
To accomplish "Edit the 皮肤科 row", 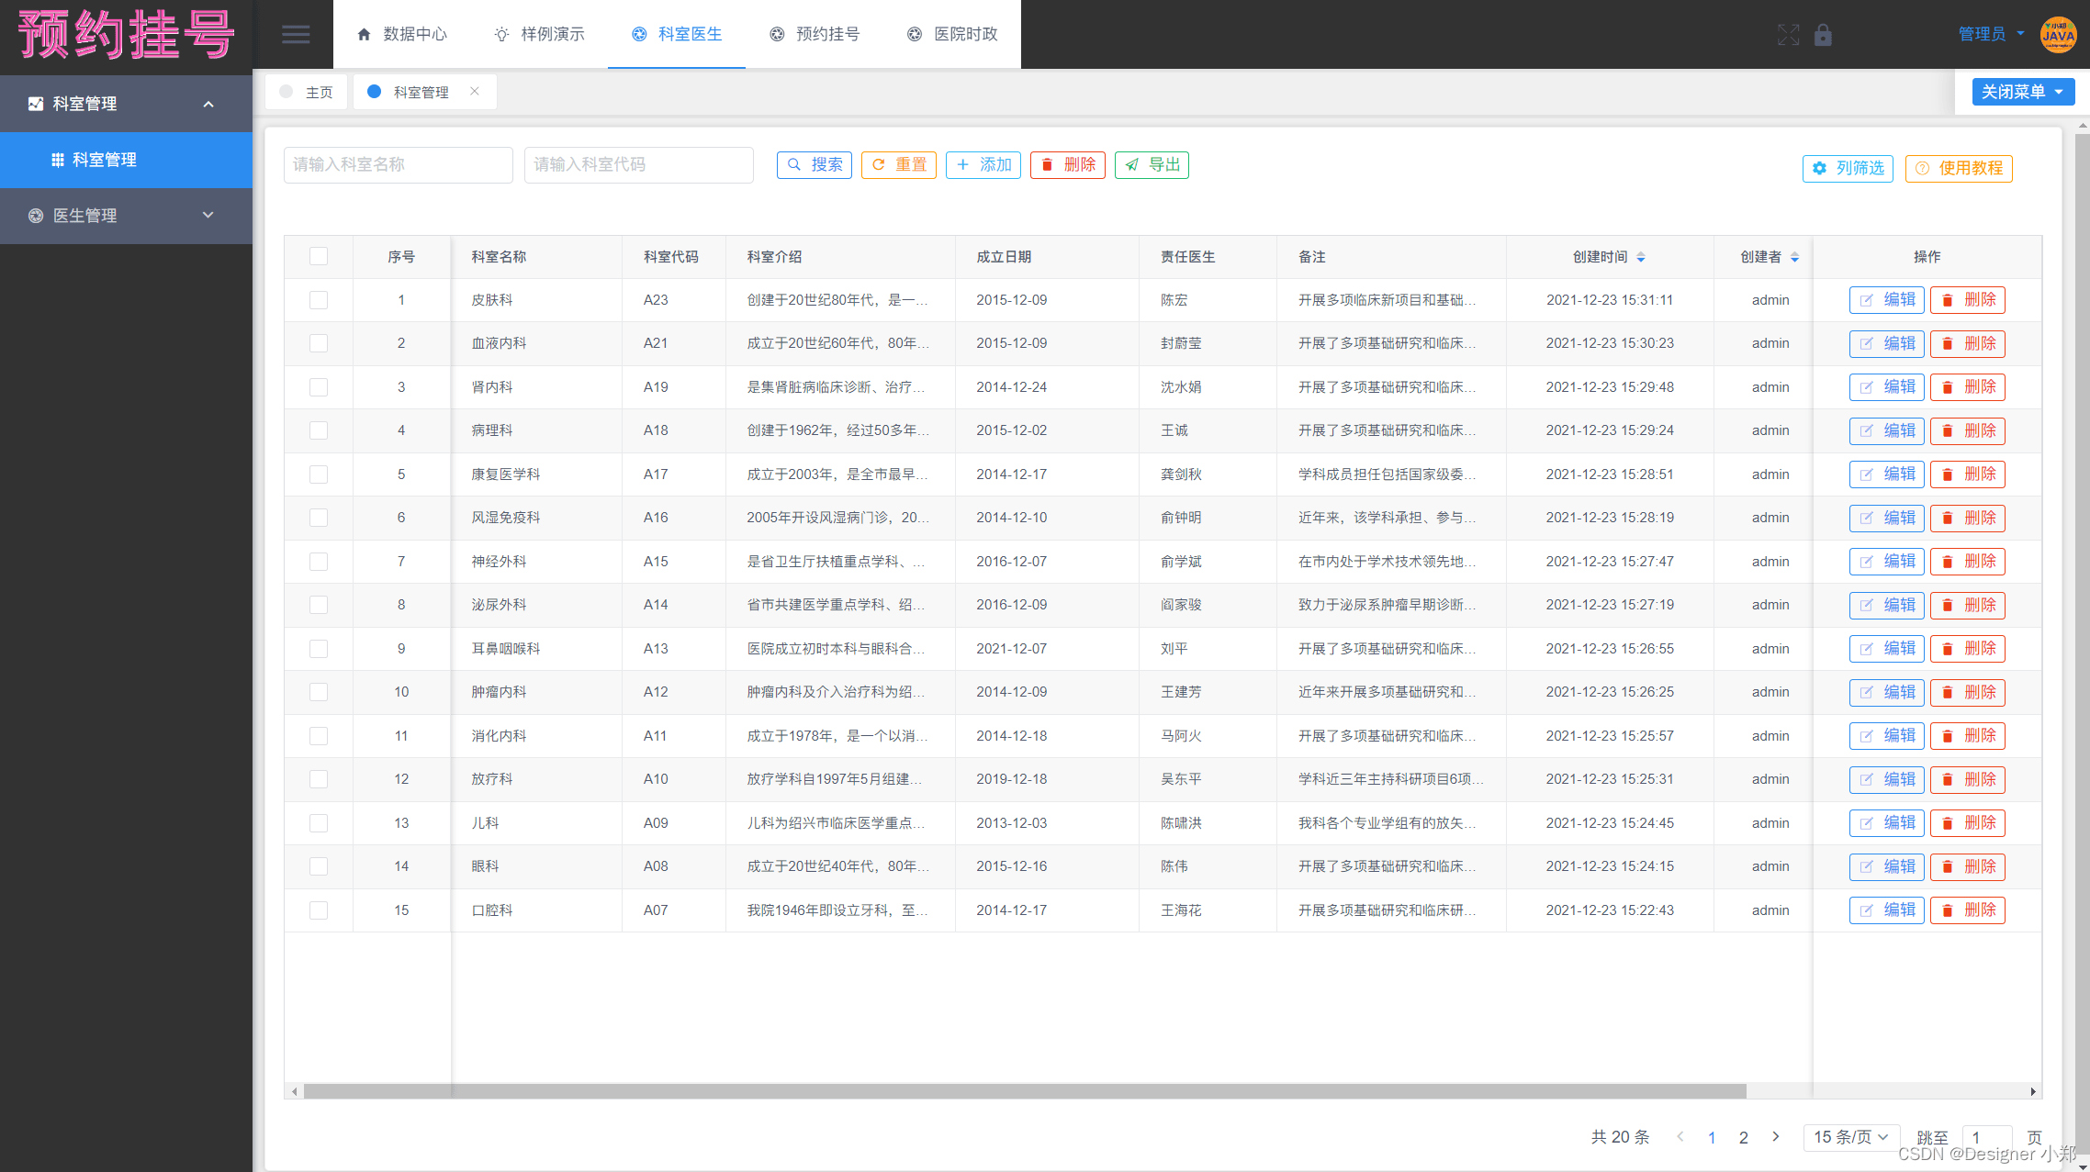I will pyautogui.click(x=1886, y=300).
